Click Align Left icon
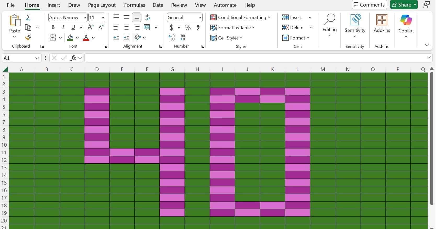 pos(116,27)
